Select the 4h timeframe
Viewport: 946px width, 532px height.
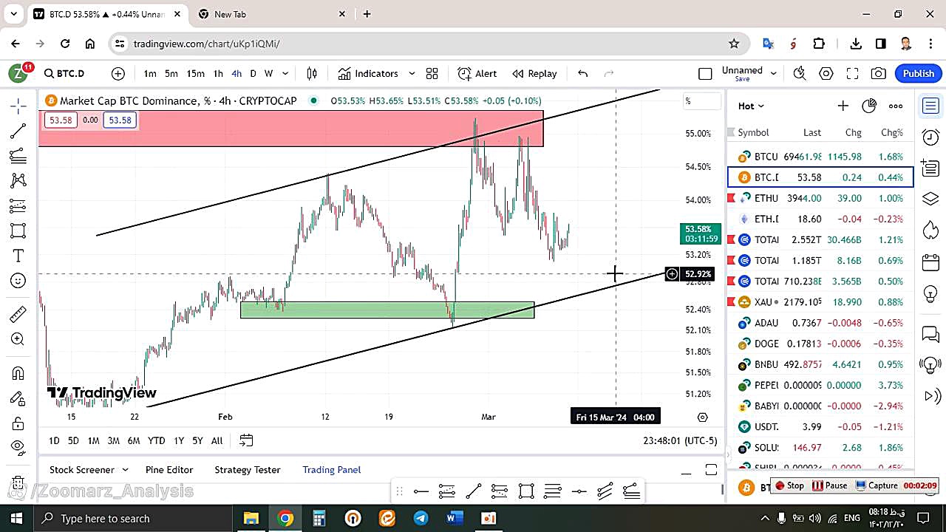pos(236,73)
